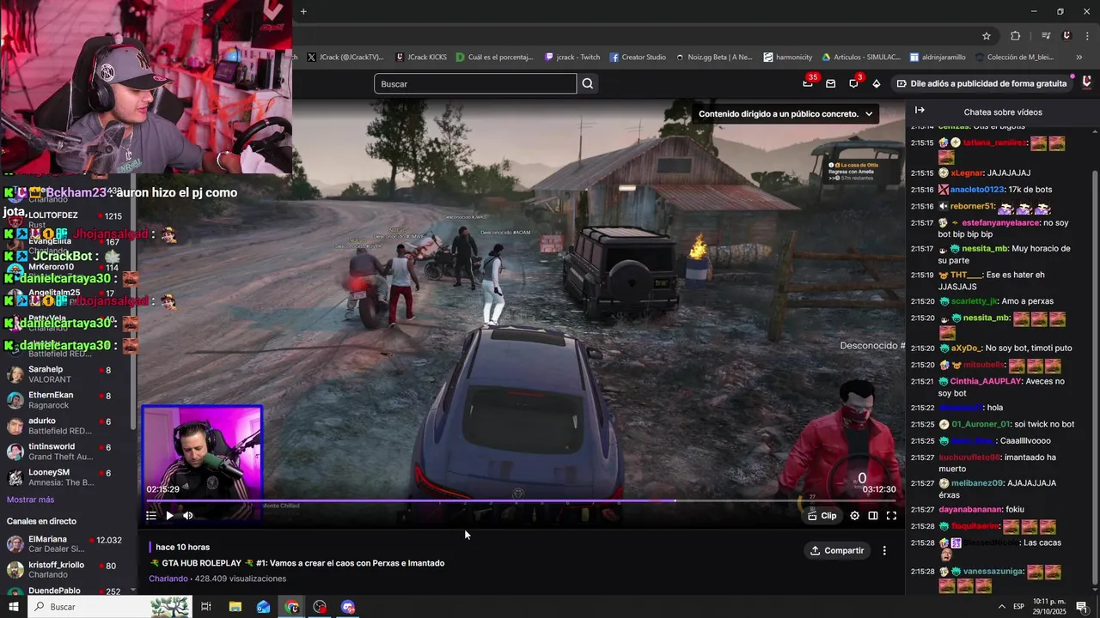Image resolution: width=1100 pixels, height=618 pixels.
Task: Open the 'Noiz.gg Beta' bookmark
Action: tap(714, 58)
